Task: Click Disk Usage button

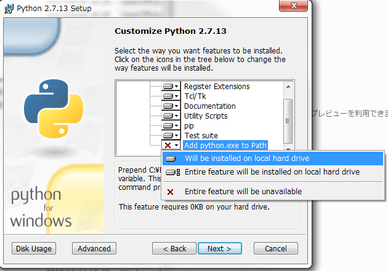Action: click(34, 248)
